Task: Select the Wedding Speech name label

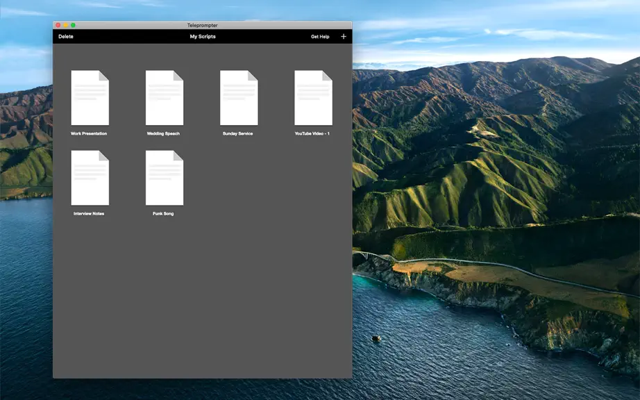Action: click(163, 133)
